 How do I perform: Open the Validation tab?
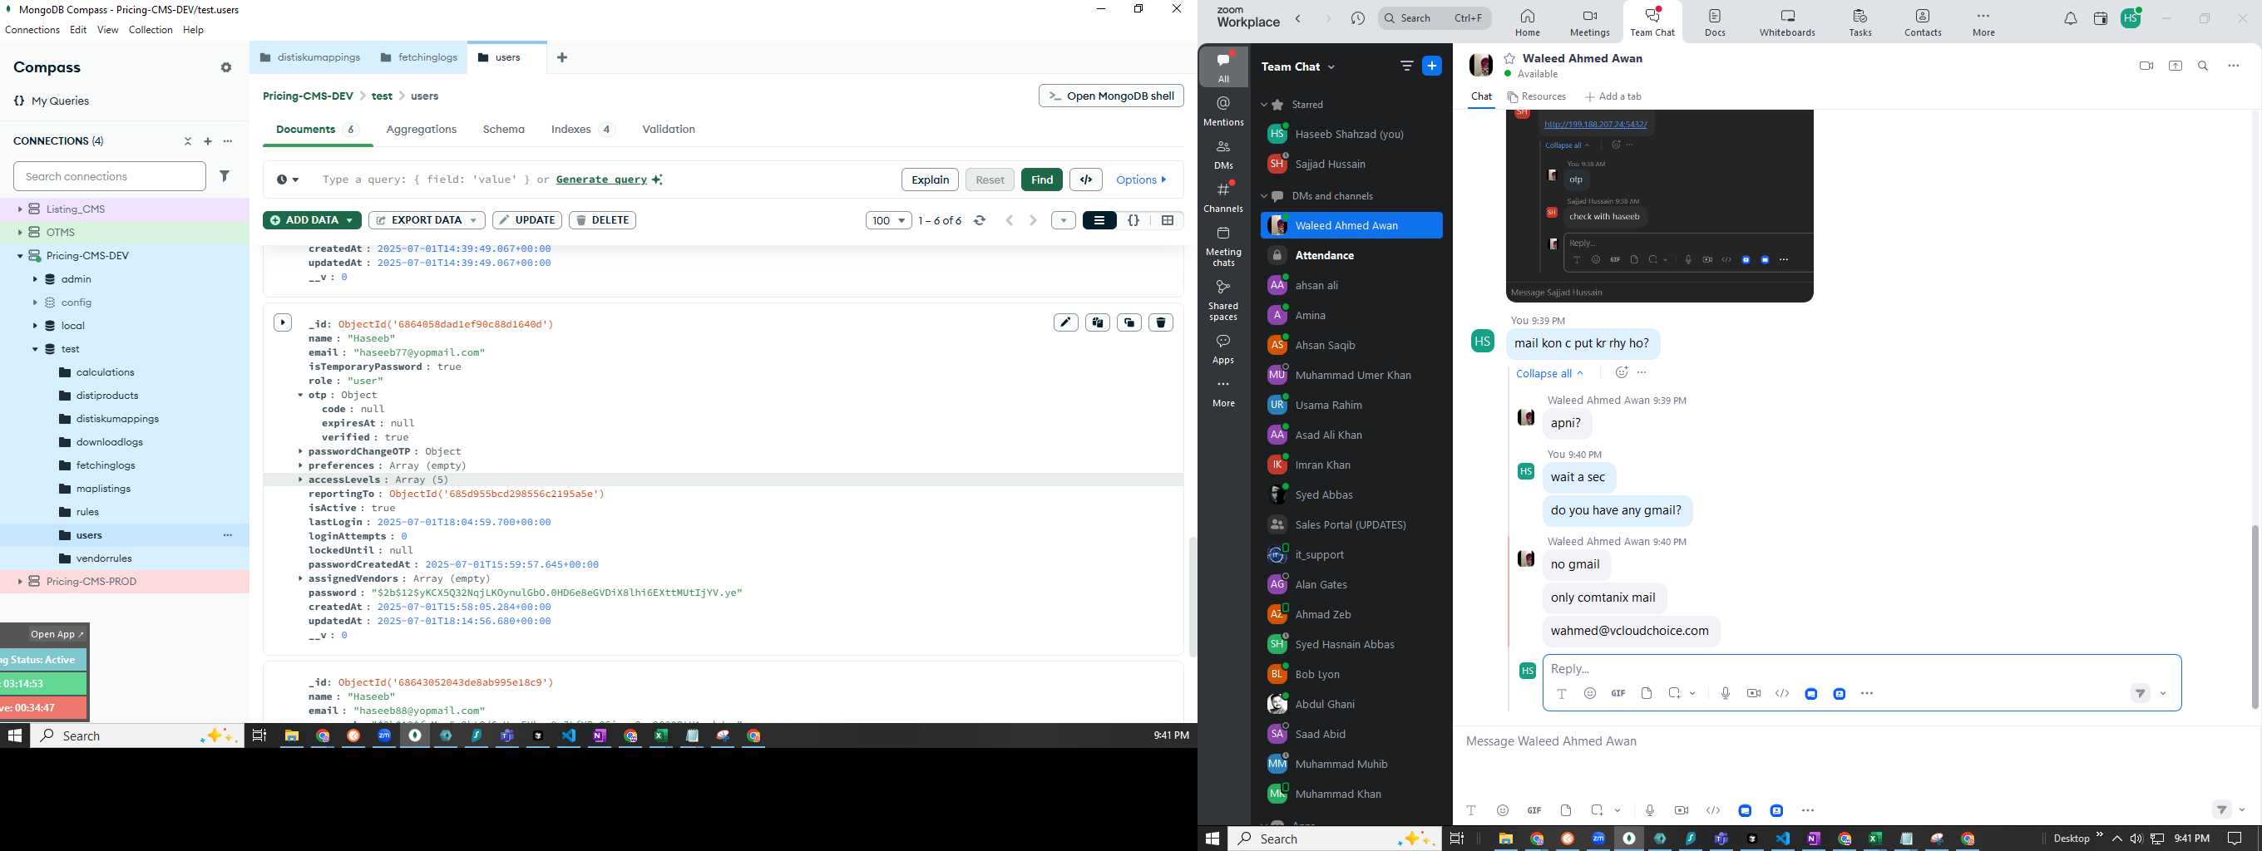[669, 130]
